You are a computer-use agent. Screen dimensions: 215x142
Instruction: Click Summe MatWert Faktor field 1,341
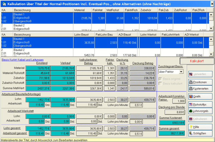tap(109, 89)
